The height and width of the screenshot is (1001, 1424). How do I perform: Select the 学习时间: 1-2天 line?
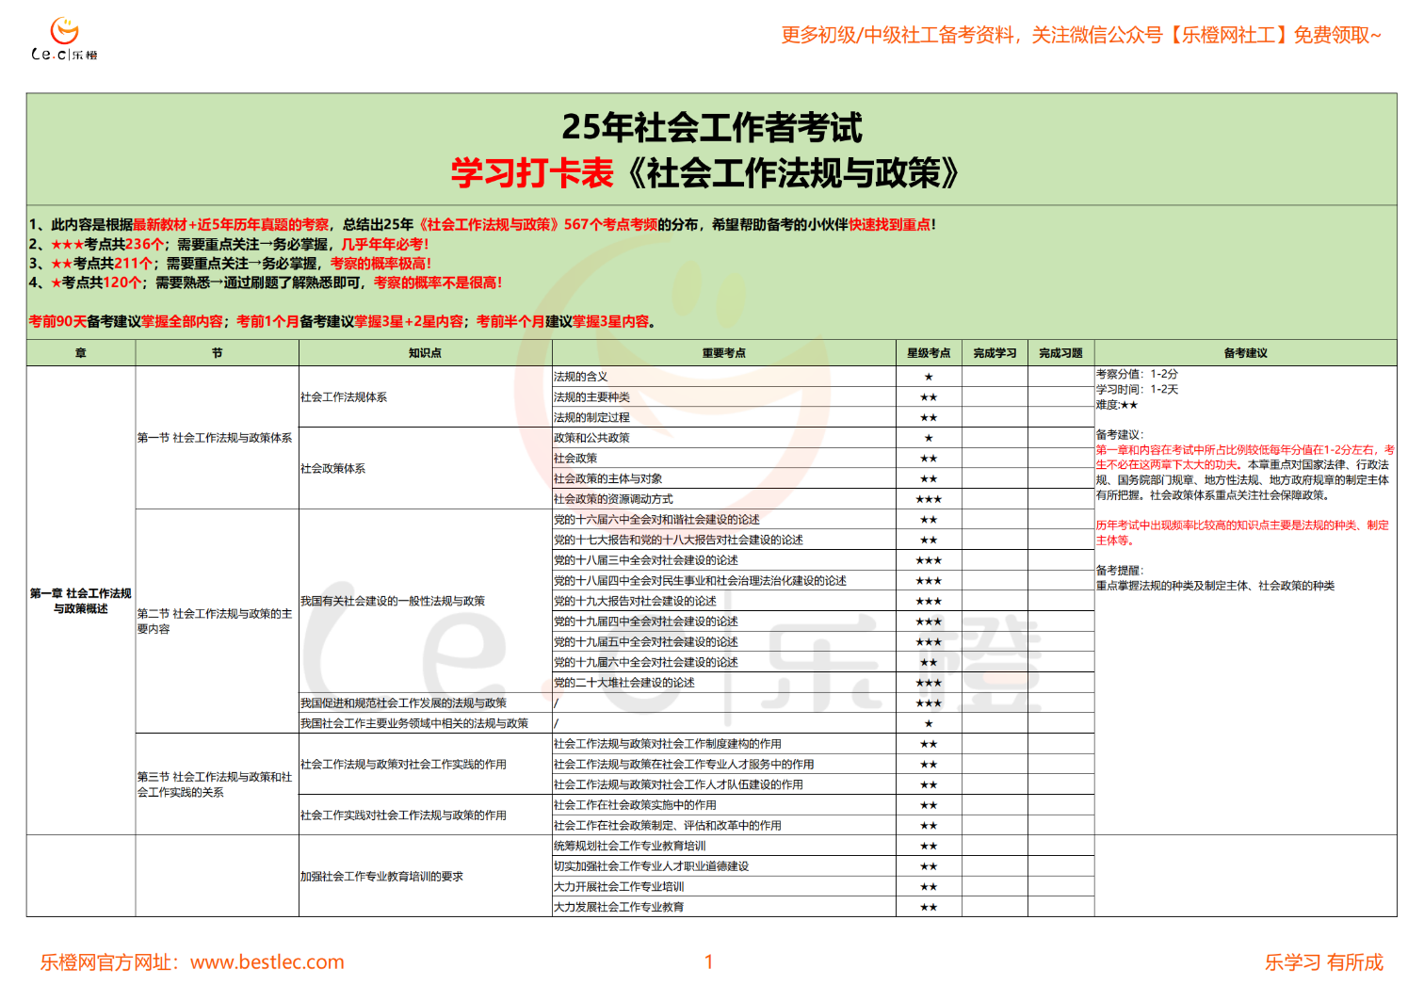1137,389
